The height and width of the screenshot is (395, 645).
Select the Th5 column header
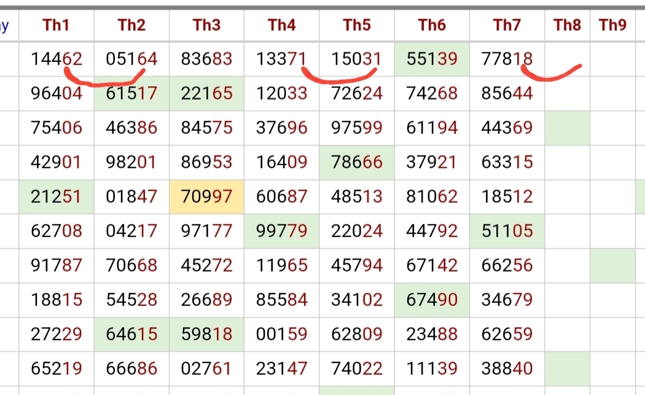pos(357,25)
